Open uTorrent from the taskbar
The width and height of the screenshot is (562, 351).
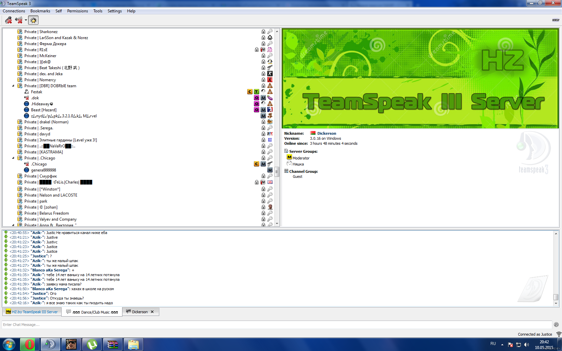(92, 344)
